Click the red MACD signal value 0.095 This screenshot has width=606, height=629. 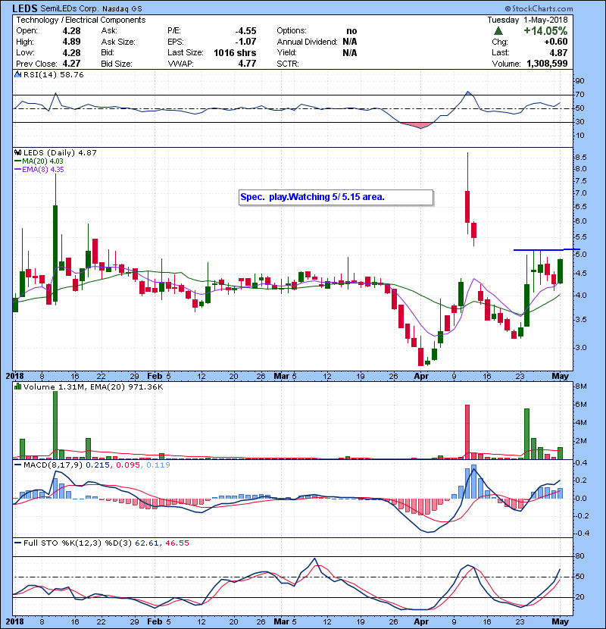click(x=128, y=465)
